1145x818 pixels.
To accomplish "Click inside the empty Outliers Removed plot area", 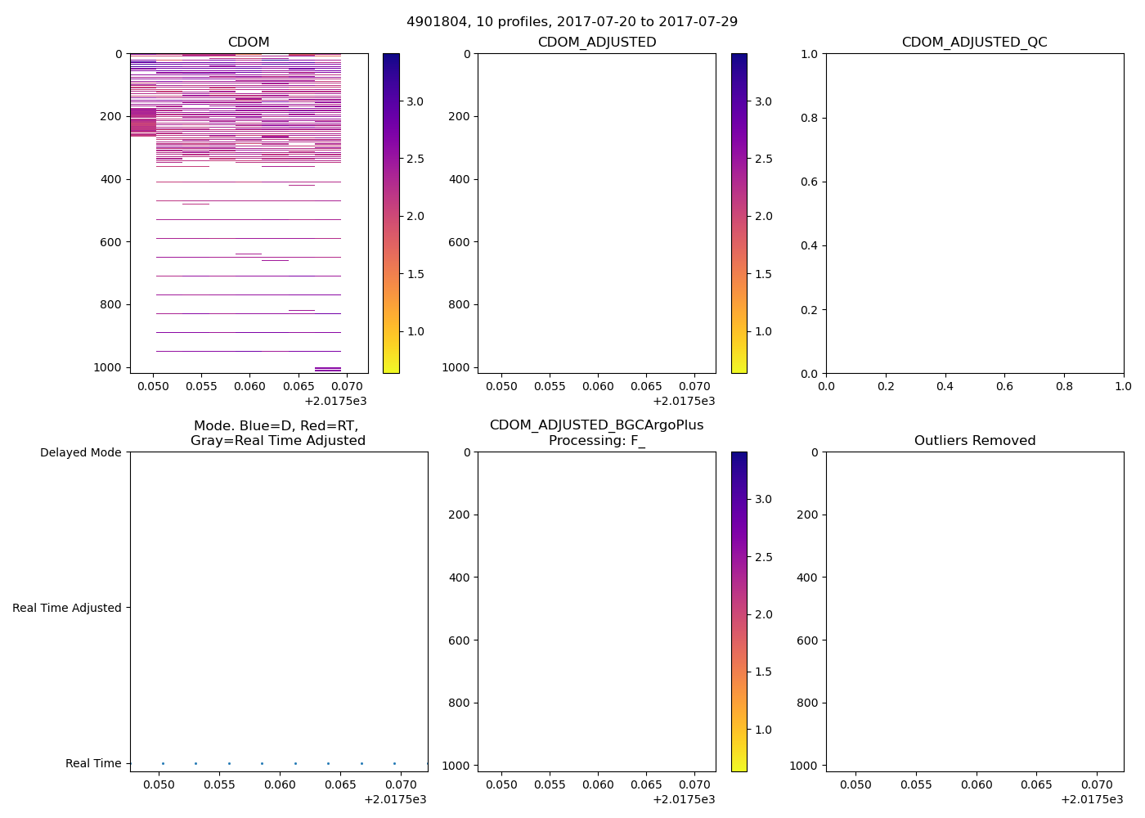I will coord(974,611).
